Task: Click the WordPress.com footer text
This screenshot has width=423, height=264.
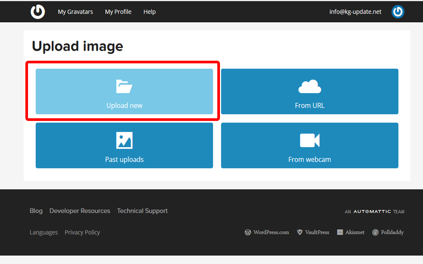Action: click(271, 232)
